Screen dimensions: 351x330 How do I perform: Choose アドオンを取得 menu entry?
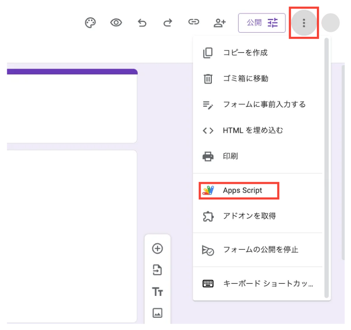[258, 216]
